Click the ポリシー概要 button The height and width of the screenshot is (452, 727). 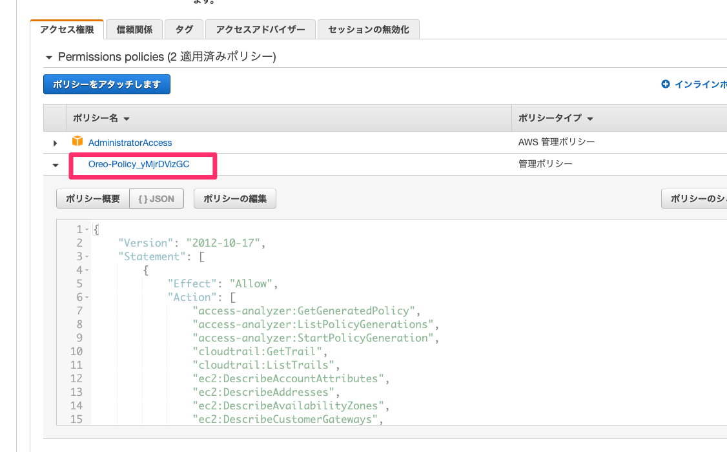(x=93, y=199)
